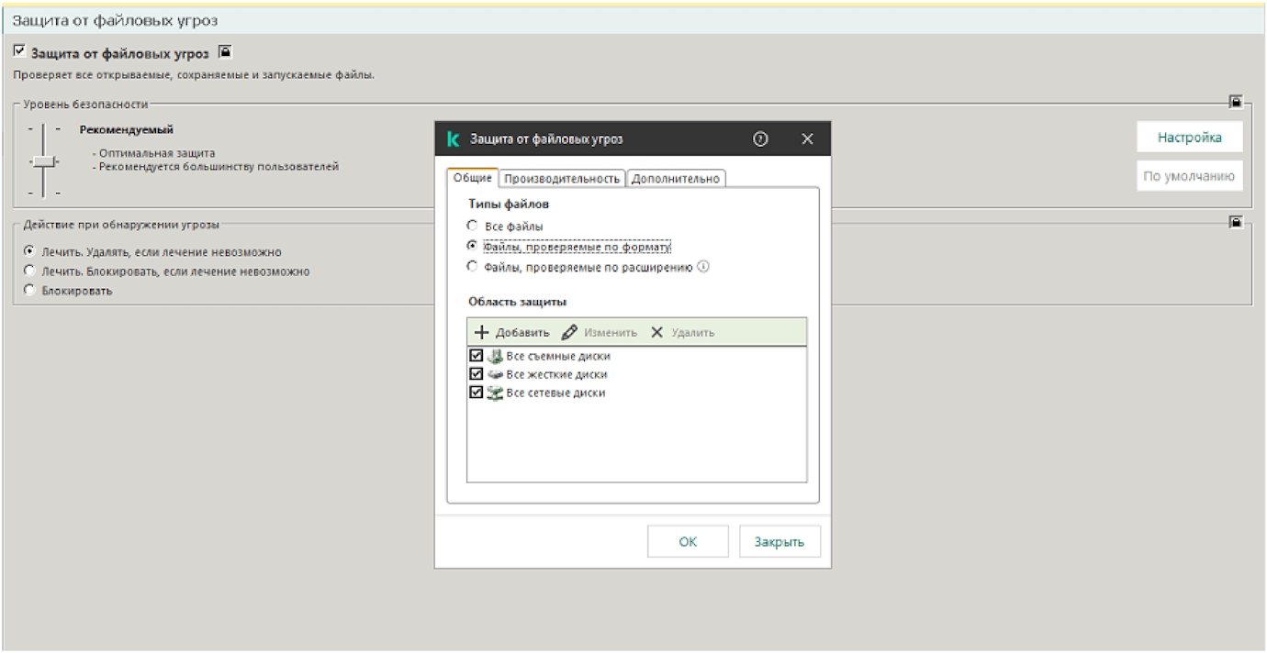The width and height of the screenshot is (1267, 653).
Task: Click the Настройка button
Action: (x=1189, y=138)
